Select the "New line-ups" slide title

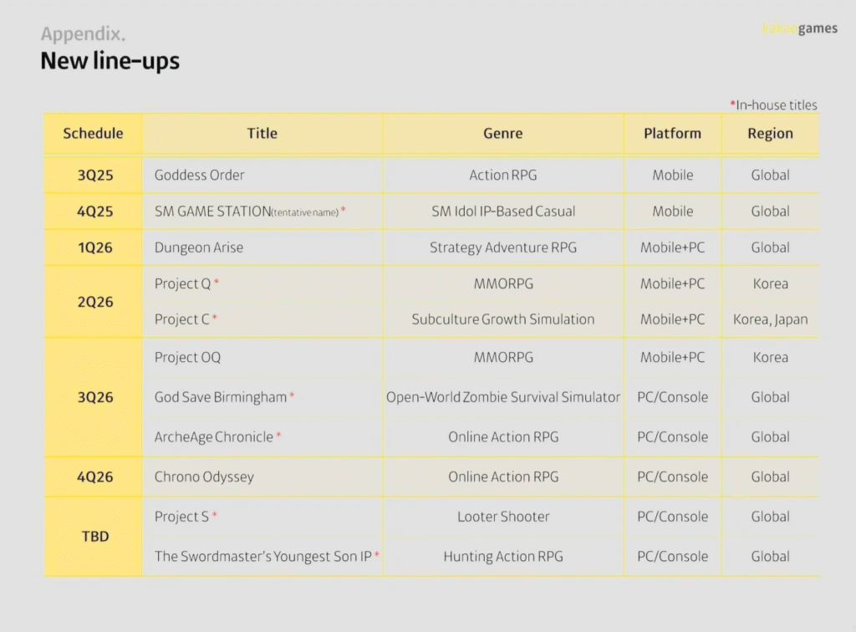pyautogui.click(x=110, y=60)
